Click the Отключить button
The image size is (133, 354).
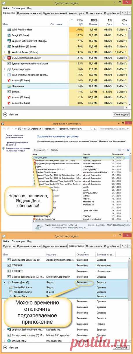[x=121, y=347]
